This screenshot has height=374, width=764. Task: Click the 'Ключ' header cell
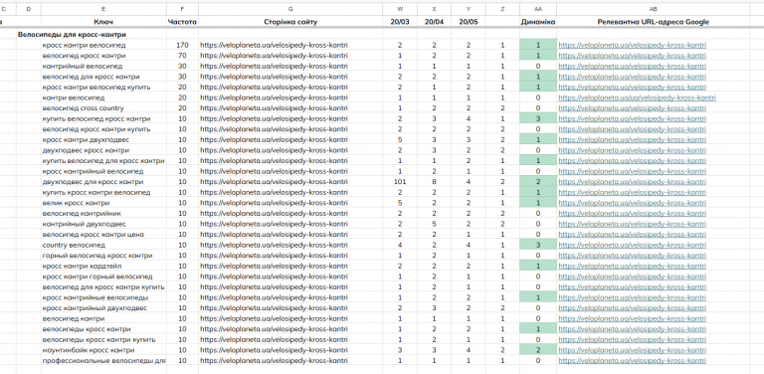pyautogui.click(x=103, y=22)
